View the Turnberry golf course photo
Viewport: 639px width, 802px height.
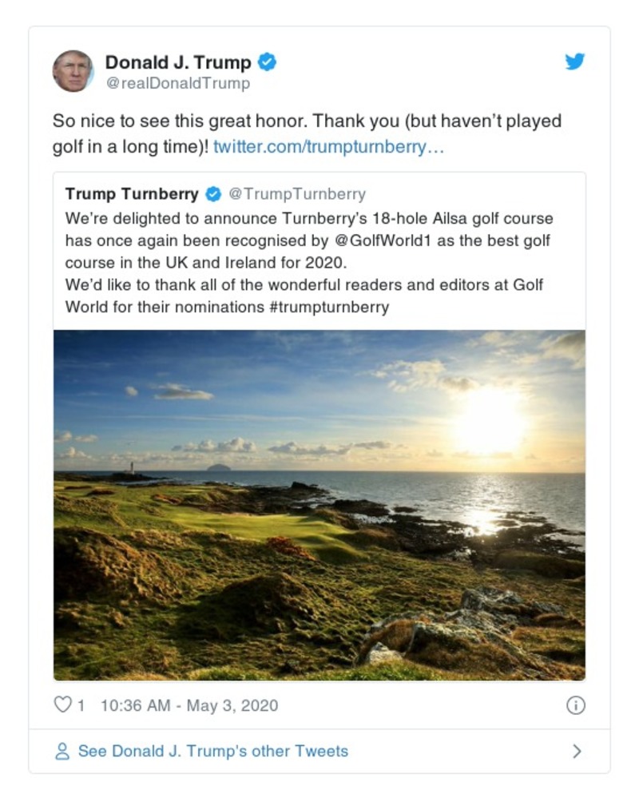click(319, 505)
